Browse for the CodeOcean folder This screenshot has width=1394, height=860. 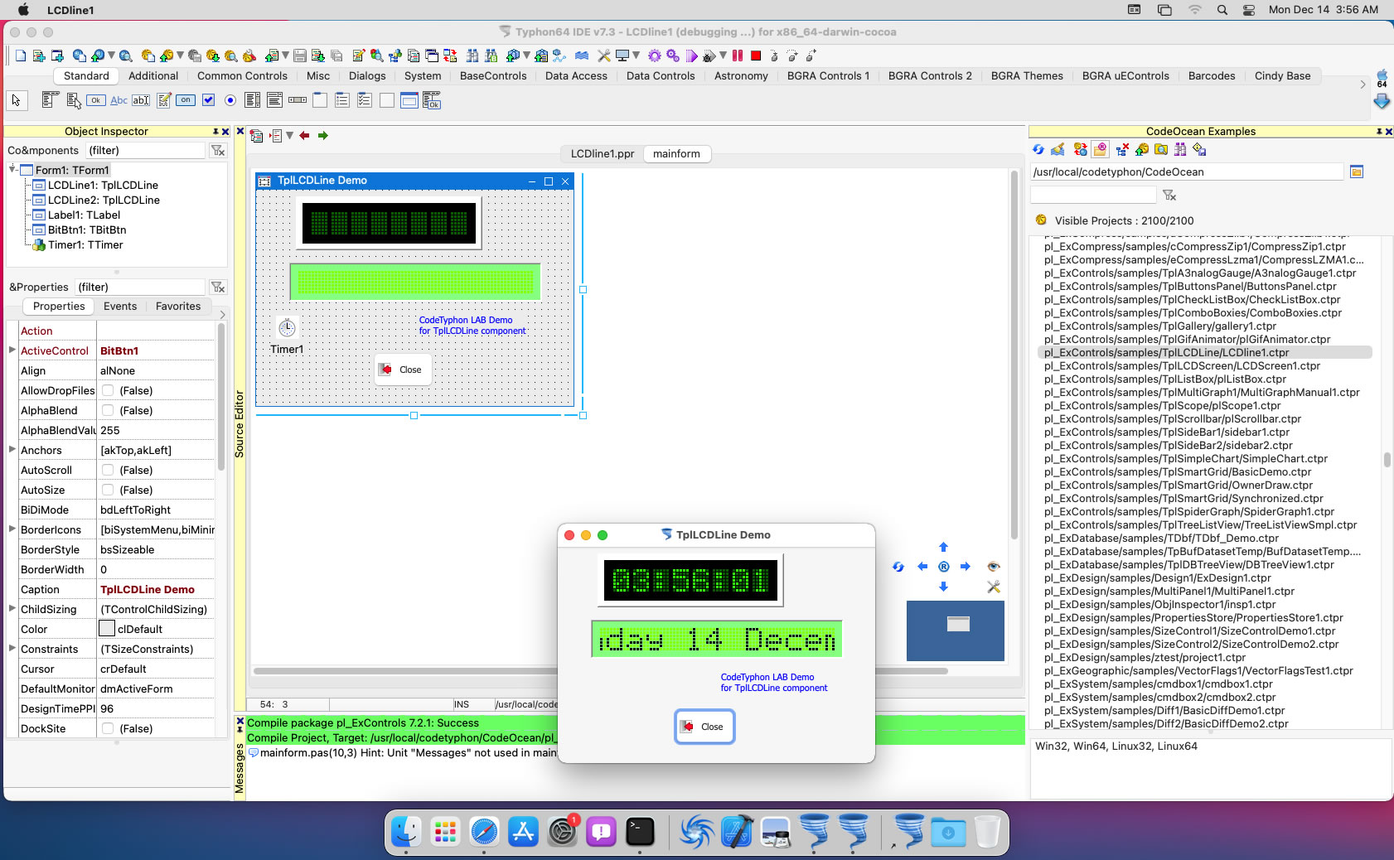coord(1357,172)
